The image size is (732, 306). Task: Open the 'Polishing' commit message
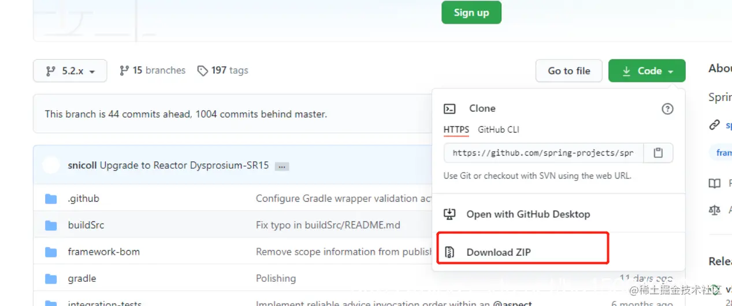[x=276, y=278]
